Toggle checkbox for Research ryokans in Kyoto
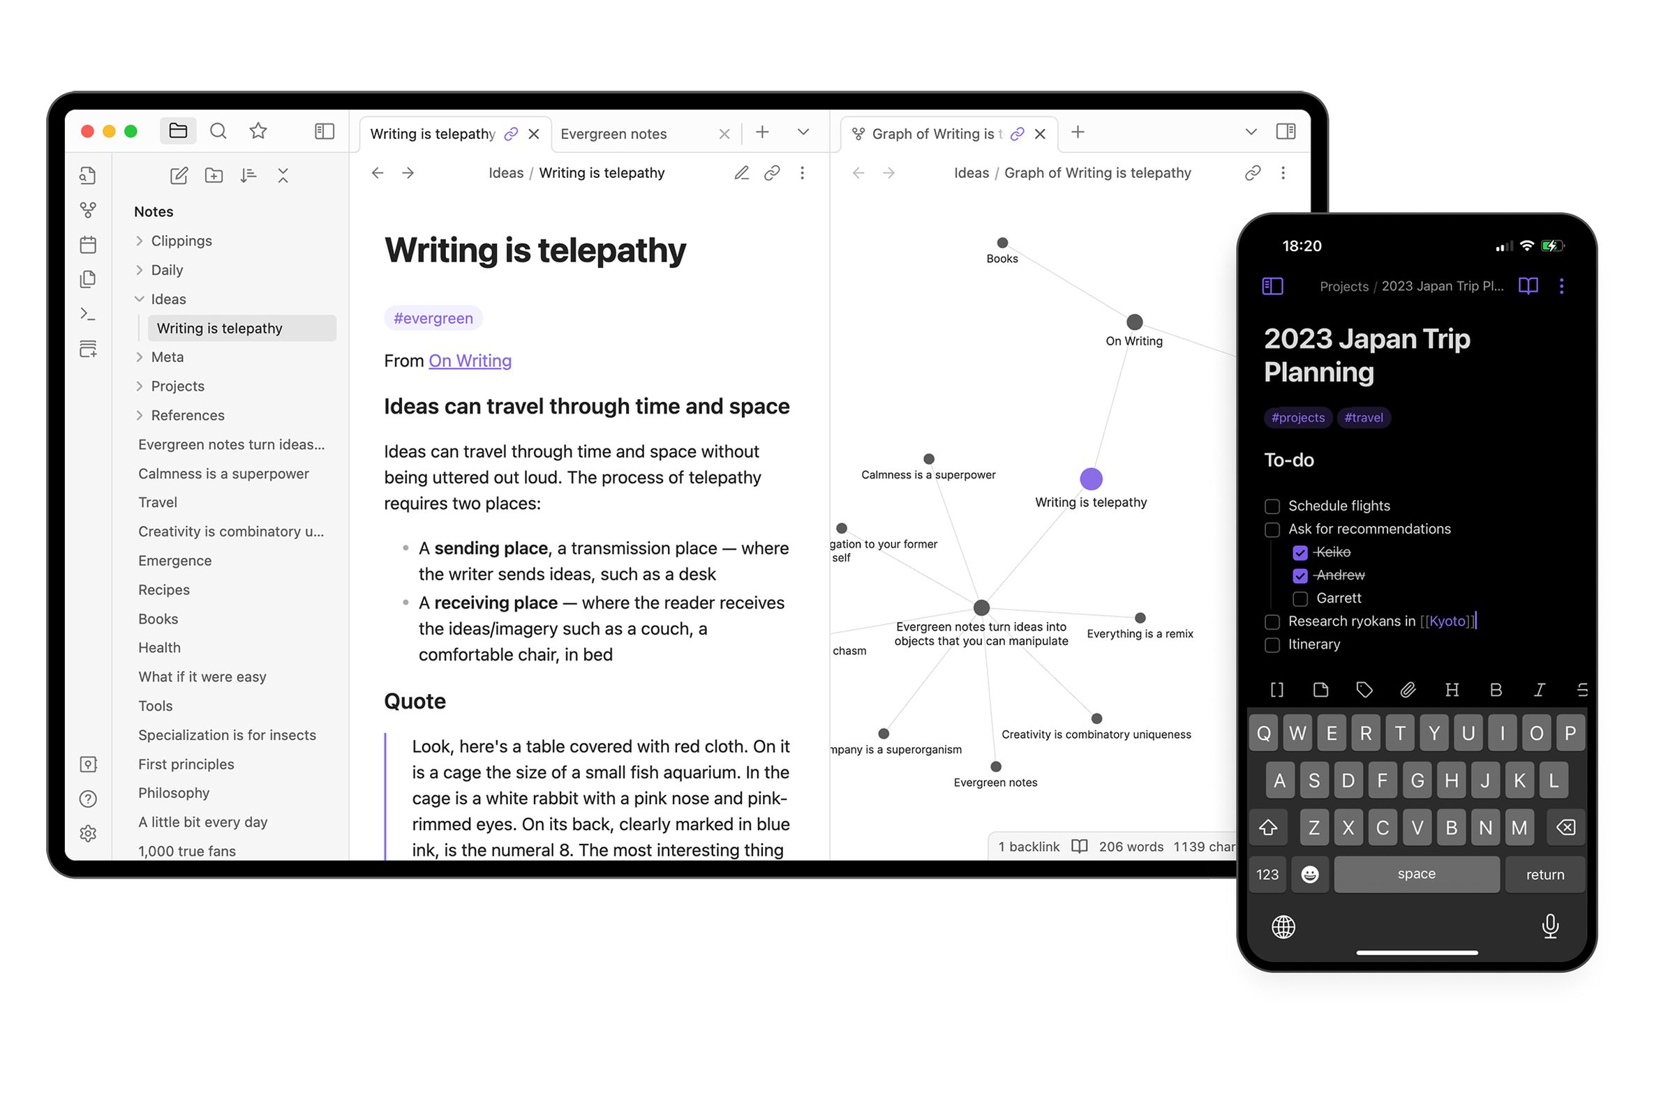Screen dimensions: 1675x1116 (x=1271, y=620)
